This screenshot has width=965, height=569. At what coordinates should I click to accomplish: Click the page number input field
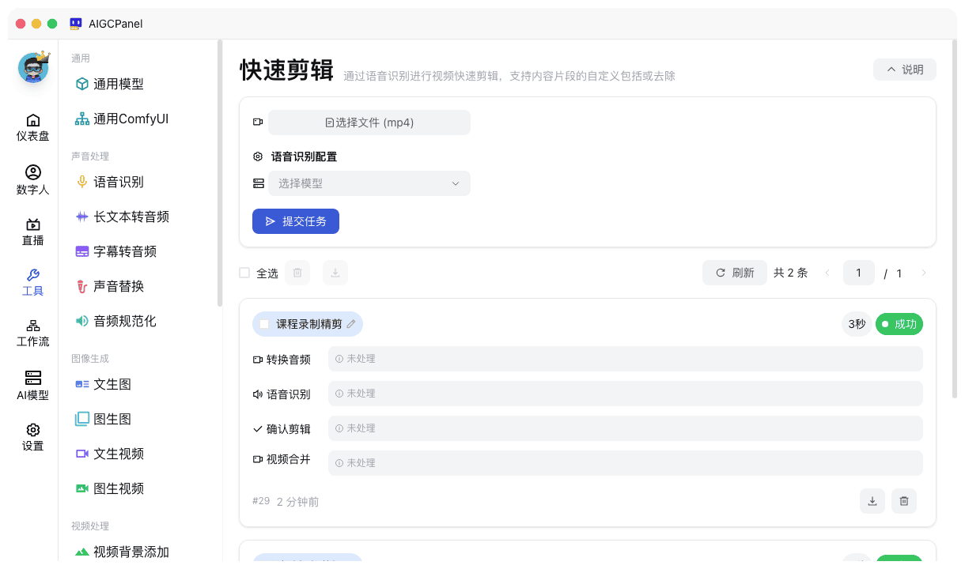coord(859,273)
